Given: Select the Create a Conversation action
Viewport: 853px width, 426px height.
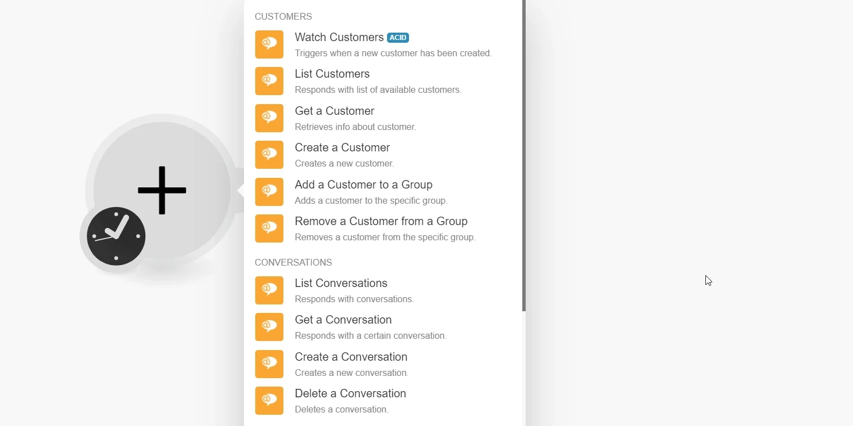Looking at the screenshot, I should coord(384,364).
